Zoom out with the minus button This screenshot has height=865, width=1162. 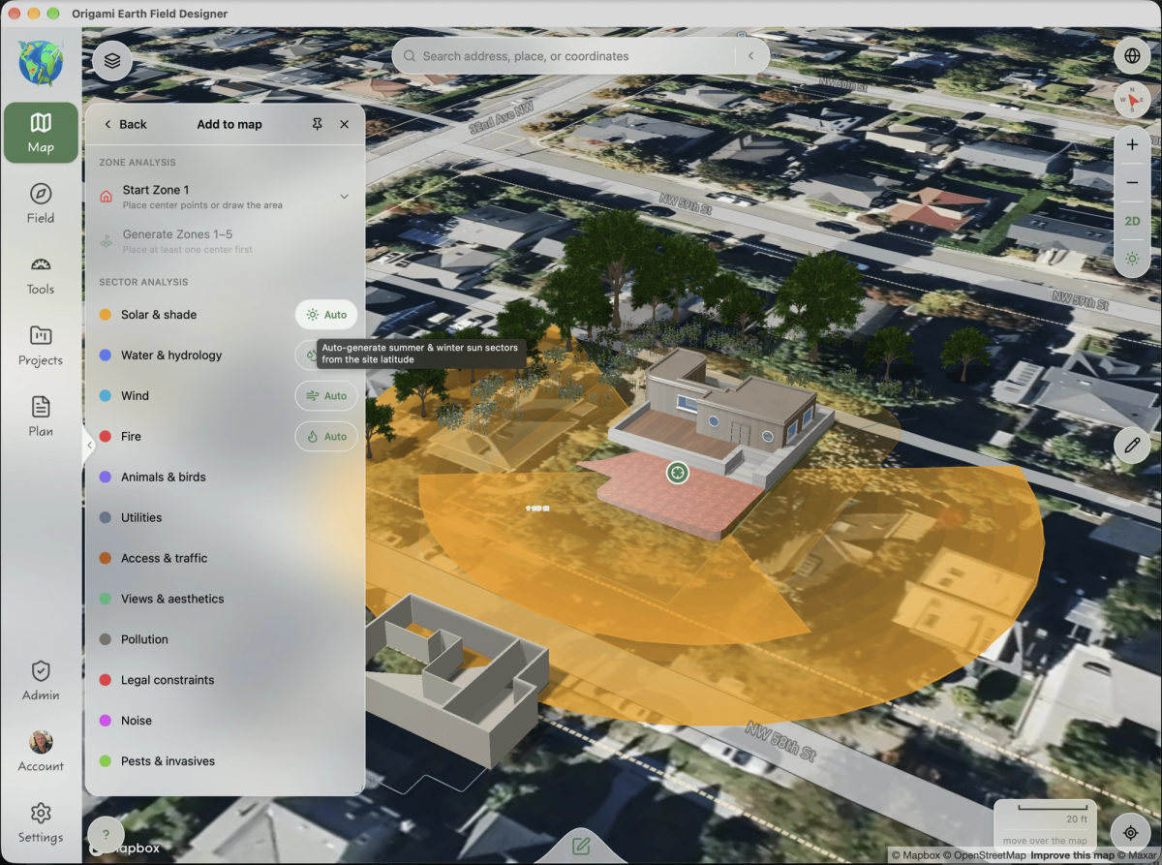coord(1132,183)
